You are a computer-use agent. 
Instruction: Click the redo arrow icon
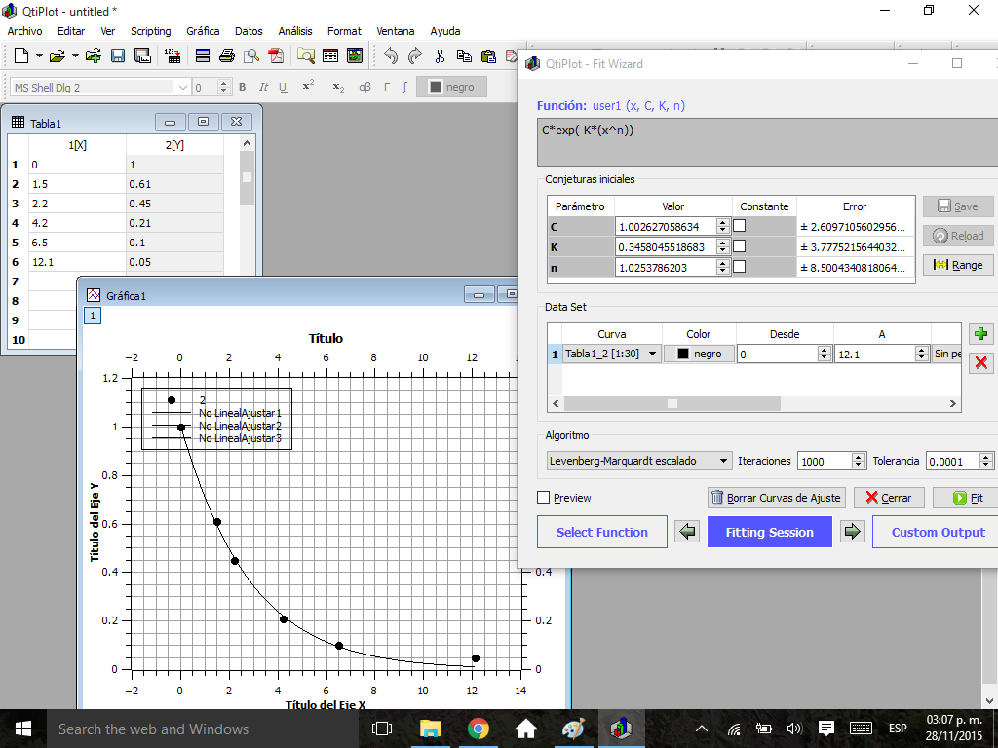pyautogui.click(x=415, y=56)
